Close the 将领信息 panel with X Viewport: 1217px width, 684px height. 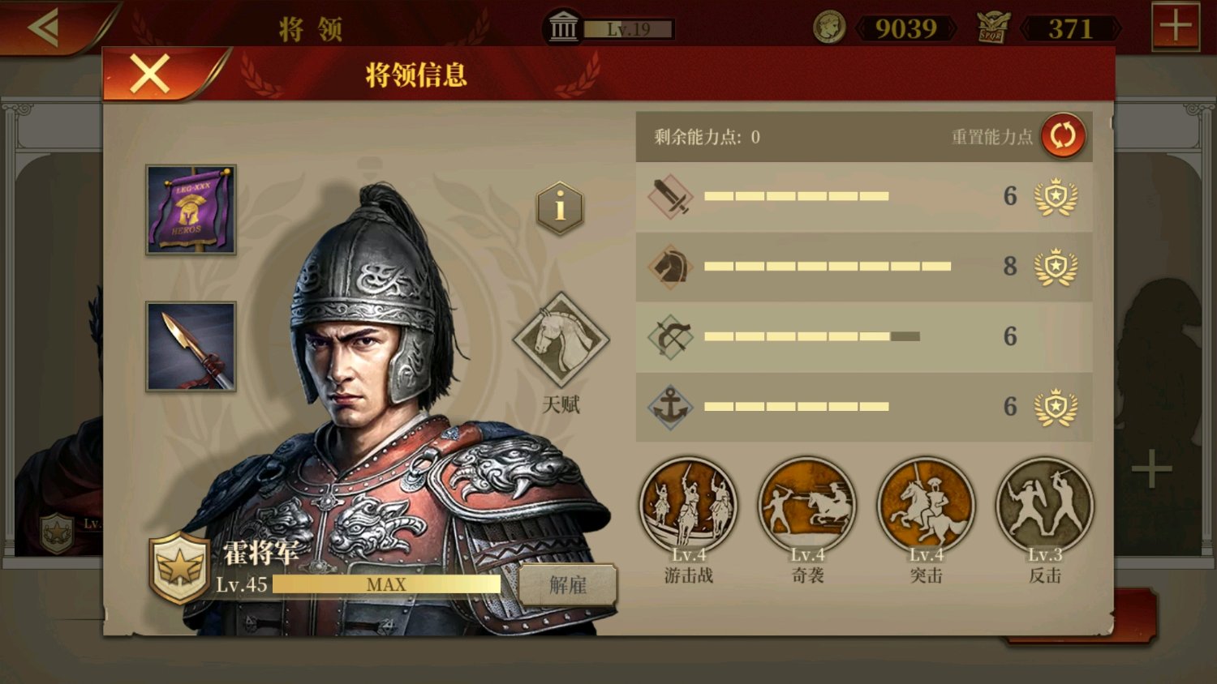(x=150, y=74)
